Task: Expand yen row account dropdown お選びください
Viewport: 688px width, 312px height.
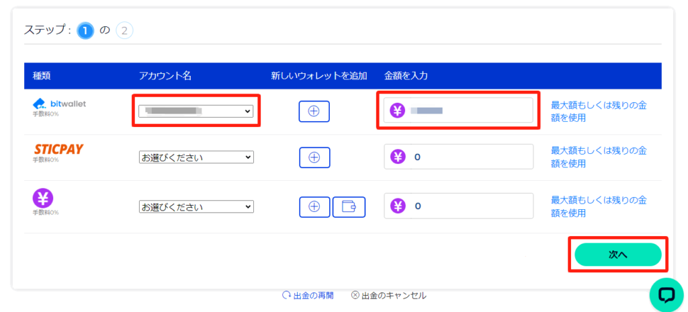Action: coord(196,206)
